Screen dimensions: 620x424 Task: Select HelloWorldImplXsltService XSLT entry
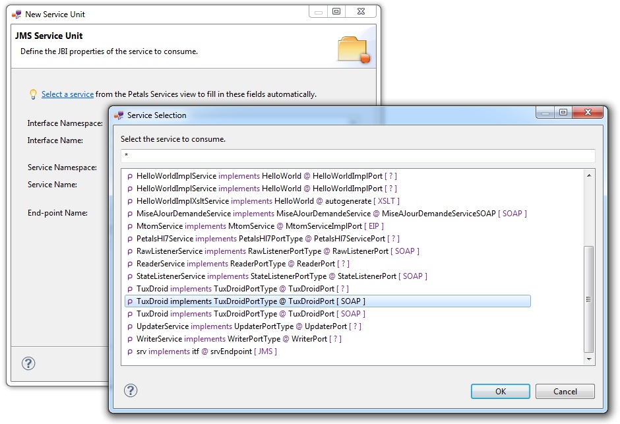(267, 201)
